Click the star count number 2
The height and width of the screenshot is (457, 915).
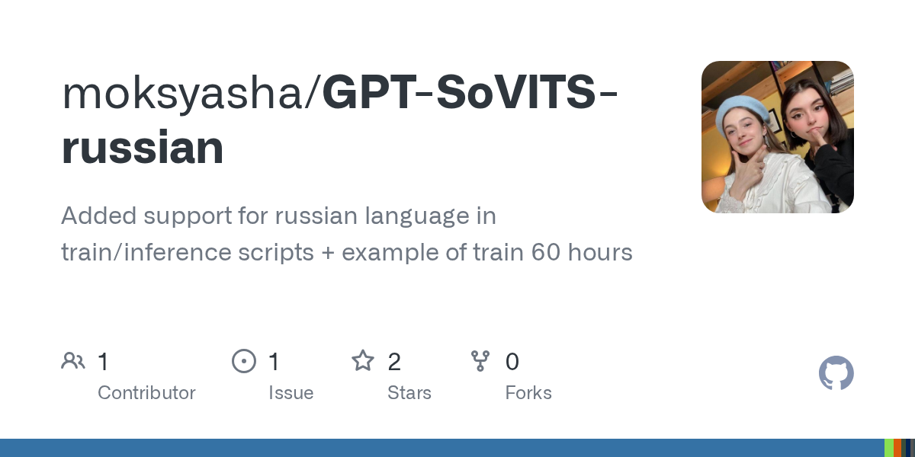[x=394, y=362]
